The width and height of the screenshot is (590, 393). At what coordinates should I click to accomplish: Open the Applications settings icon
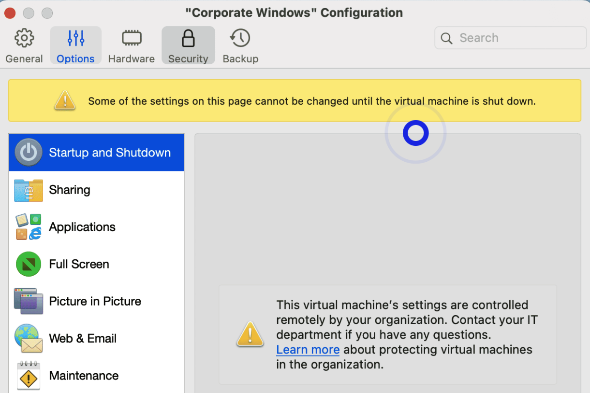pyautogui.click(x=29, y=227)
